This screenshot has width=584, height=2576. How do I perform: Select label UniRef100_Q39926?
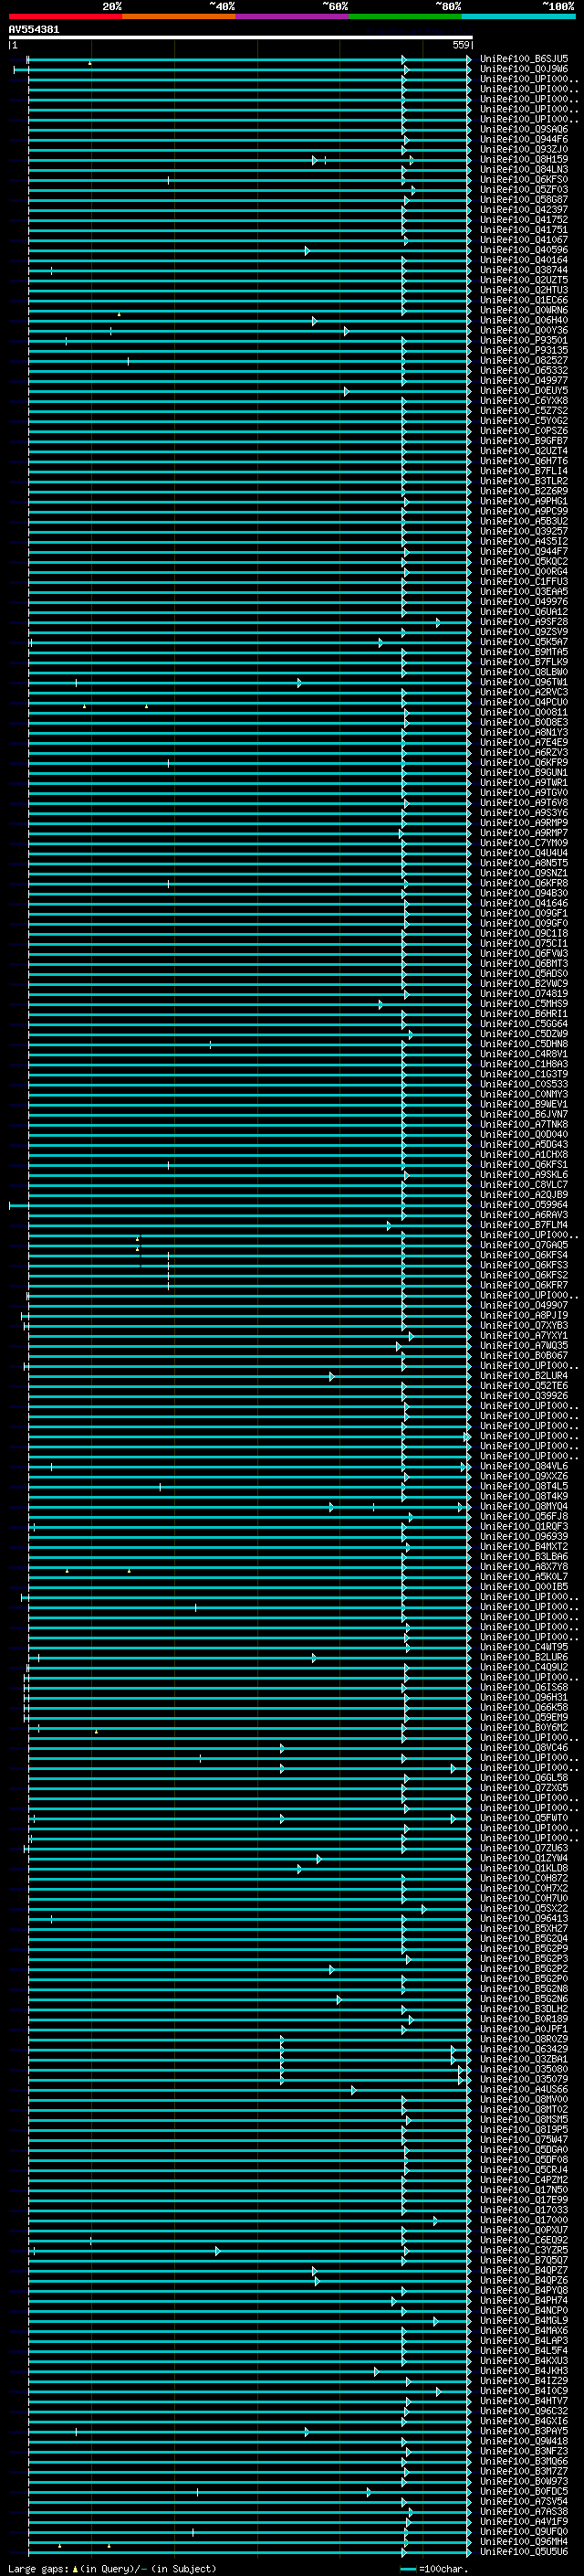[524, 1396]
